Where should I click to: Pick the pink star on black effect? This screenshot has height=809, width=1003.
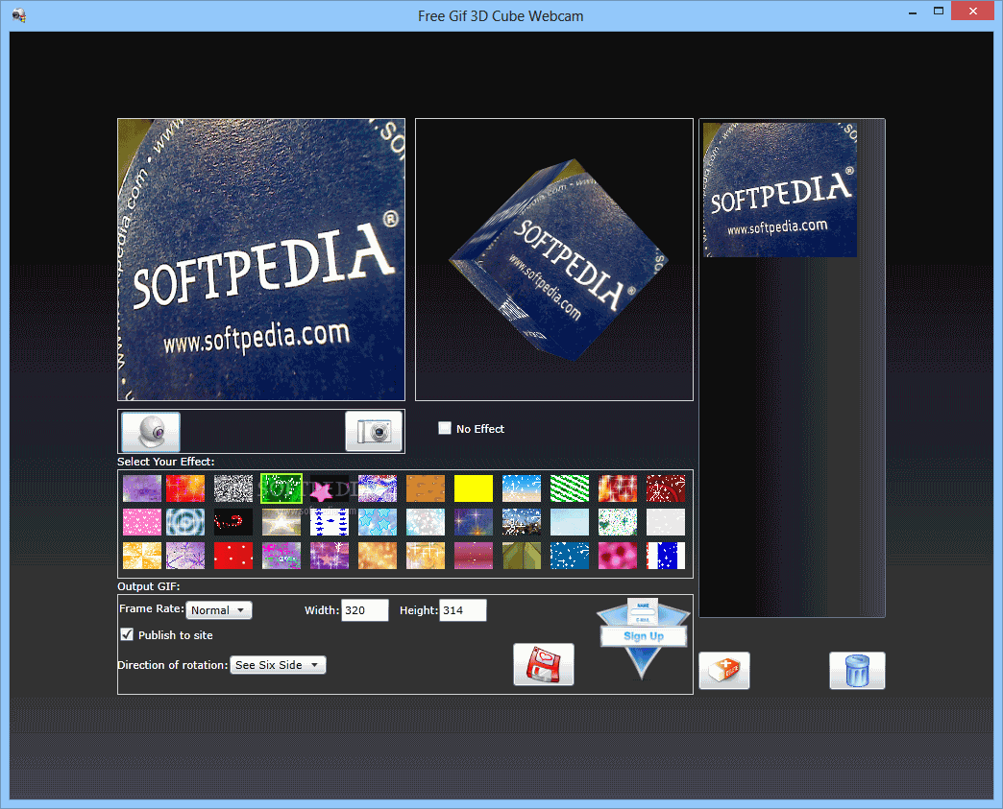(x=330, y=488)
